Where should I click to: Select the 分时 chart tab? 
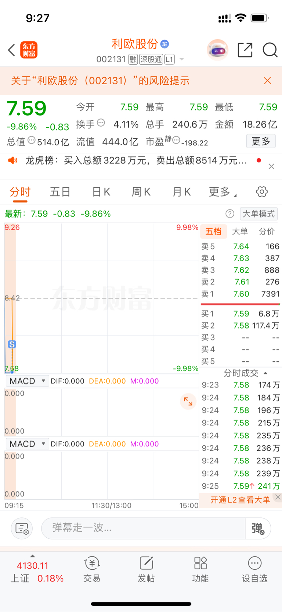pyautogui.click(x=20, y=192)
